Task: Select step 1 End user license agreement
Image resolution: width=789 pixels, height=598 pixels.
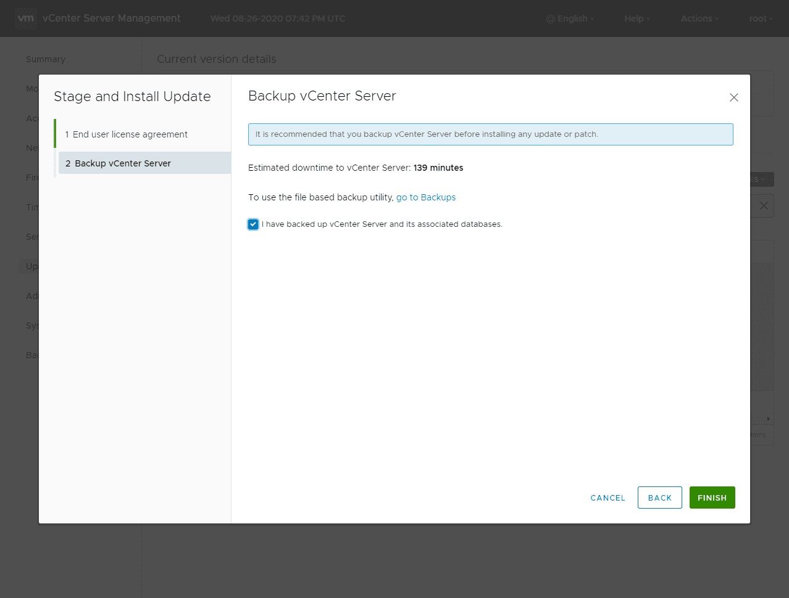Action: click(130, 134)
